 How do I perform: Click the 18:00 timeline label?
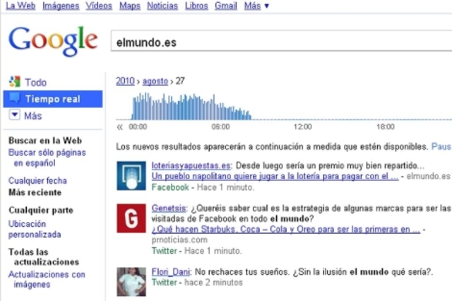(386, 127)
